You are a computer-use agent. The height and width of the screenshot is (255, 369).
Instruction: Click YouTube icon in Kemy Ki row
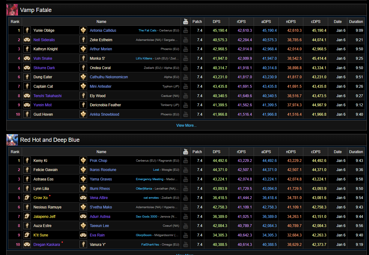186,161
